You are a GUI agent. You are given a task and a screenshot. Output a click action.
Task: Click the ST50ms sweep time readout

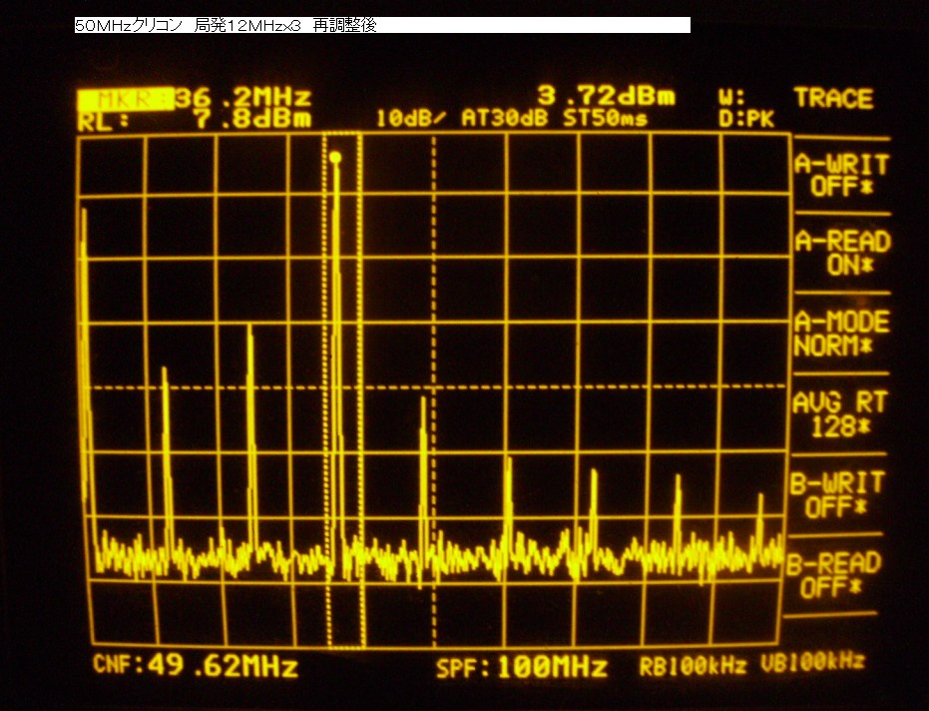605,119
